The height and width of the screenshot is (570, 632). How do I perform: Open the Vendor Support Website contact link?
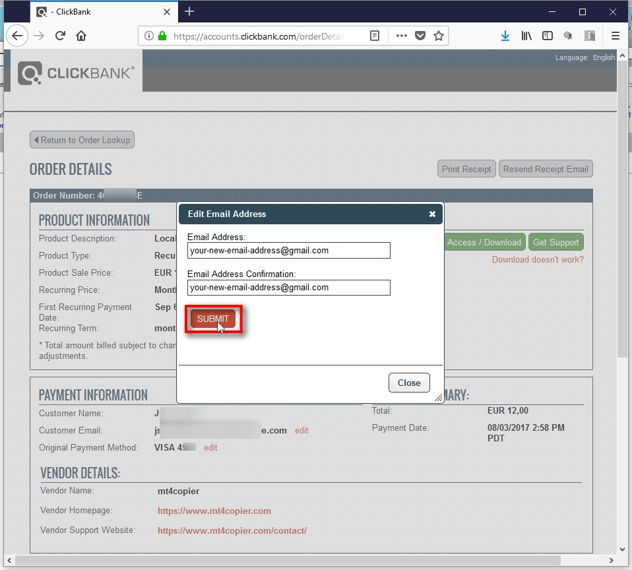coord(232,530)
